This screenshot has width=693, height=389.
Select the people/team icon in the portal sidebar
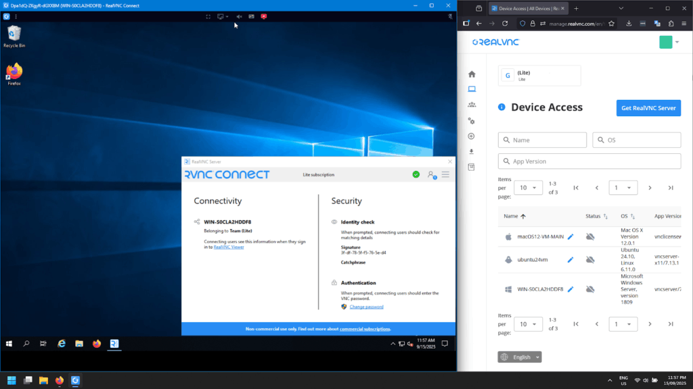472,105
